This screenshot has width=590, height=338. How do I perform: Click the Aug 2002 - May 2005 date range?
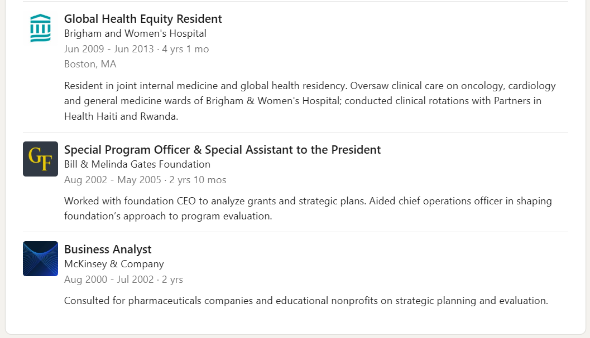tap(113, 180)
